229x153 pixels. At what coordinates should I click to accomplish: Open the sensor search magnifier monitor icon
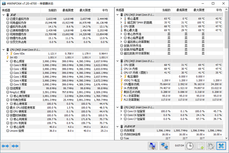click(153, 146)
